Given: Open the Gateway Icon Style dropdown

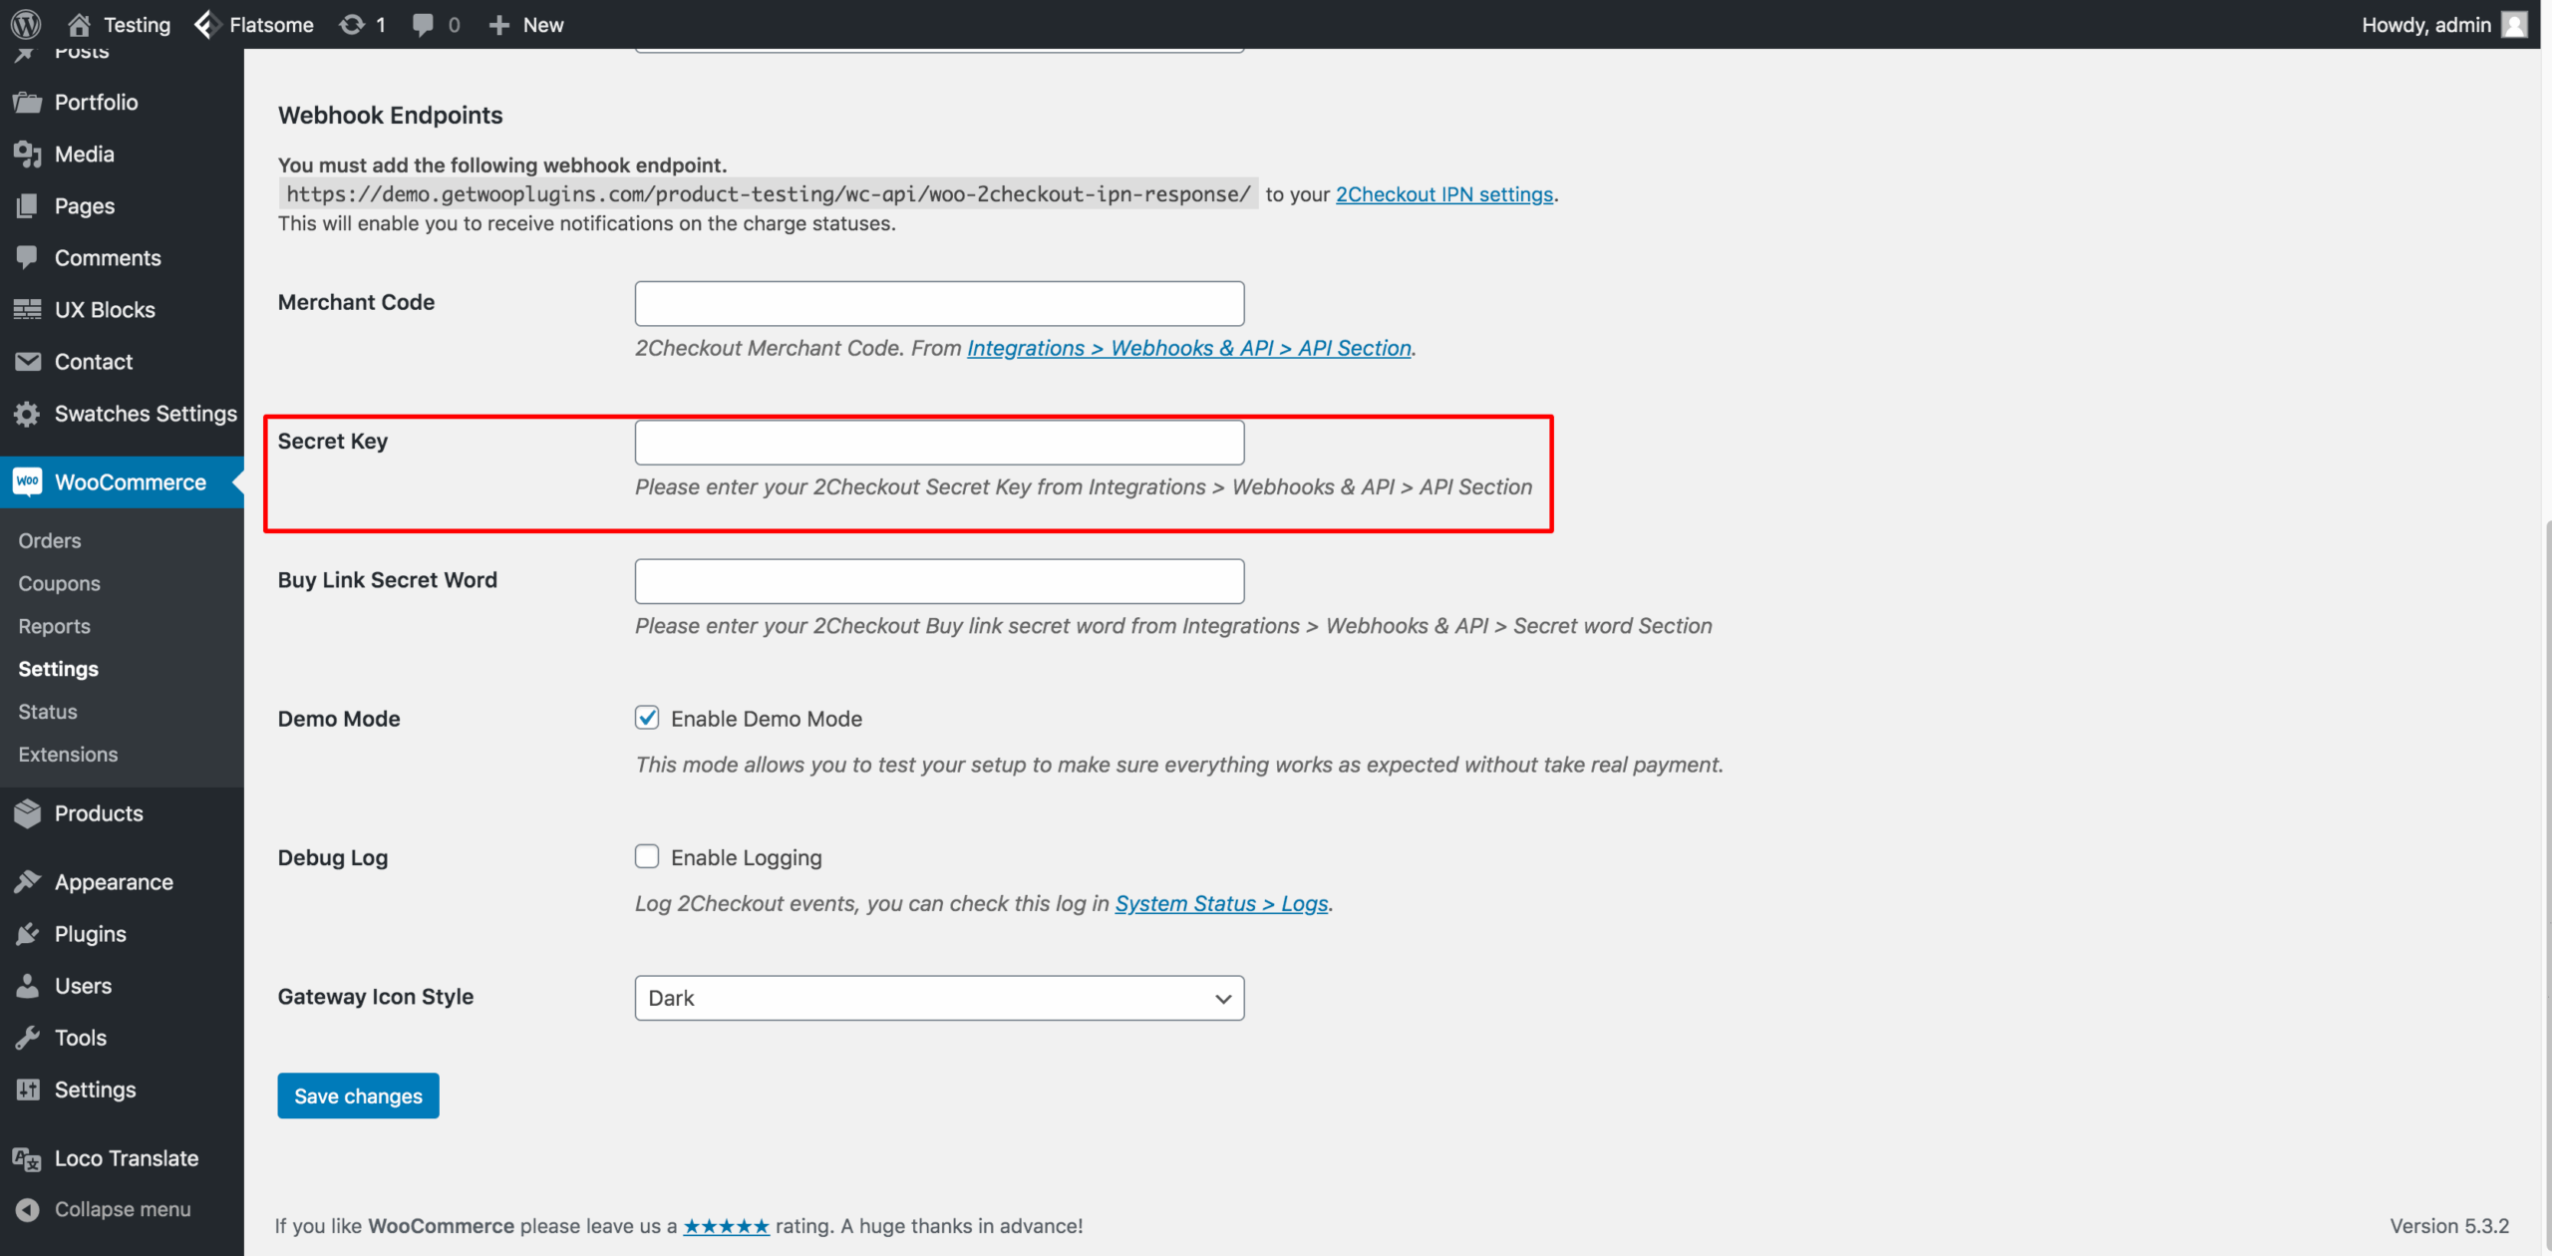Looking at the screenshot, I should (938, 997).
